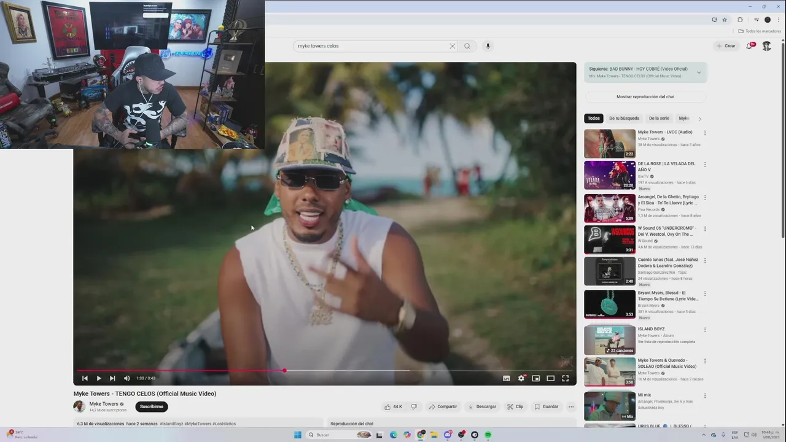The height and width of the screenshot is (442, 786).
Task: Open Chrome extensions puzzle icon
Action: pos(740,20)
